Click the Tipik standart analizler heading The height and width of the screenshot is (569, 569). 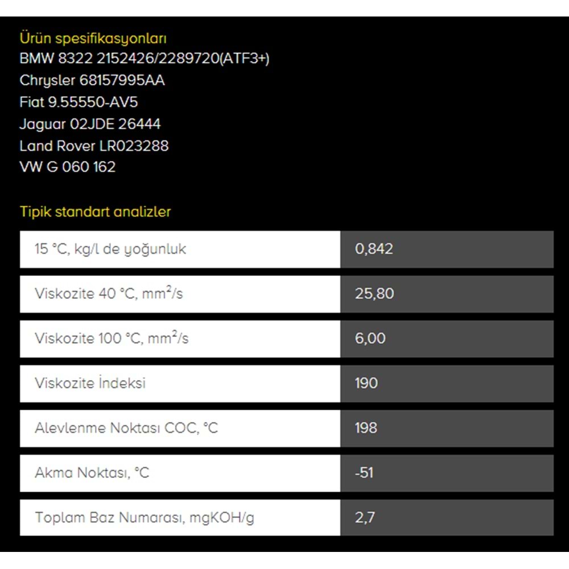[95, 212]
